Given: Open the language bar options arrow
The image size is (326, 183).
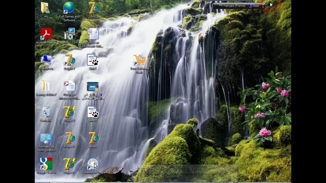Looking at the screenshot, I should [263, 6].
